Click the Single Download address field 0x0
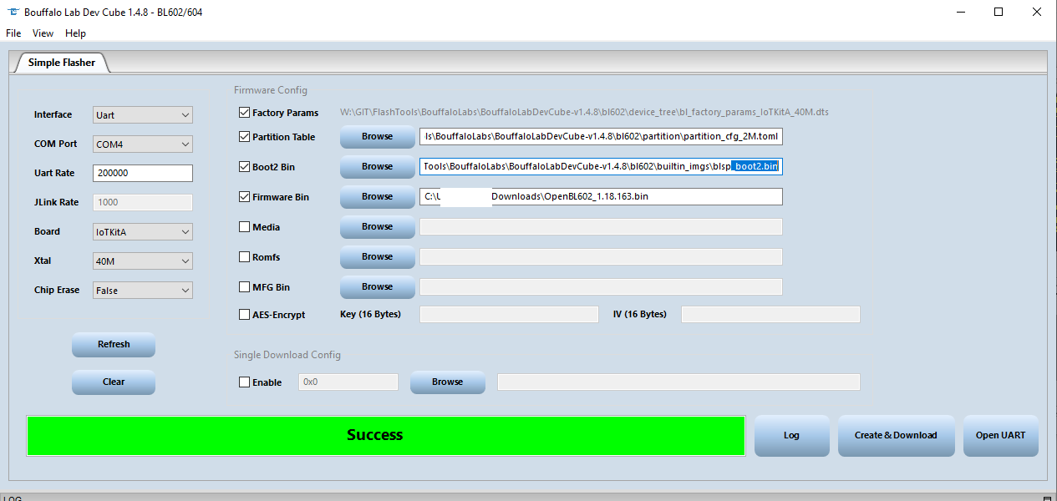This screenshot has height=501, width=1057. pos(348,382)
